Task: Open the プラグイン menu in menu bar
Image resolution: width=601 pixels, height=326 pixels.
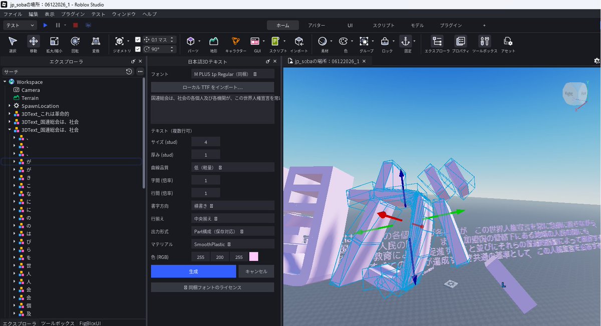Action: click(73, 14)
